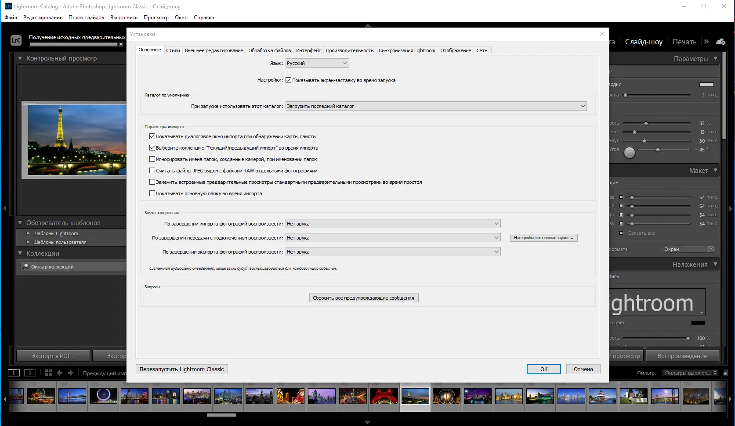Enable 'Показывать основную папку во время импорта'

click(x=152, y=193)
